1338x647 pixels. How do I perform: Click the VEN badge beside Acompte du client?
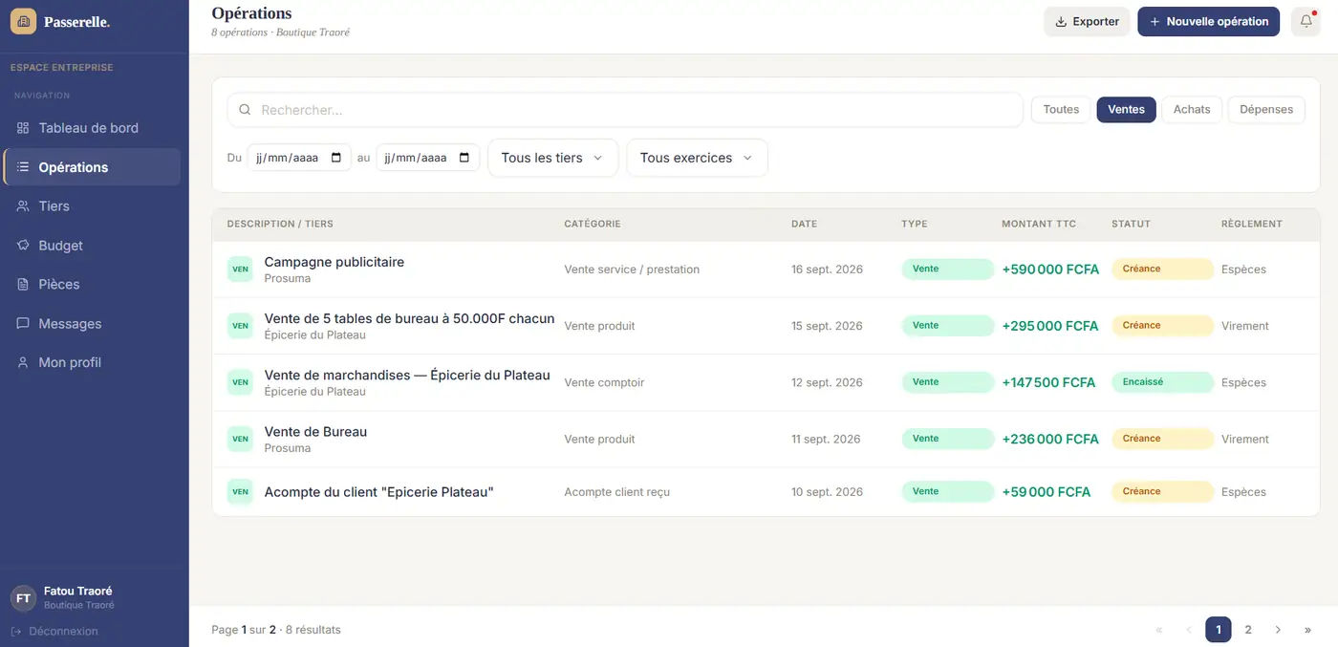click(240, 492)
